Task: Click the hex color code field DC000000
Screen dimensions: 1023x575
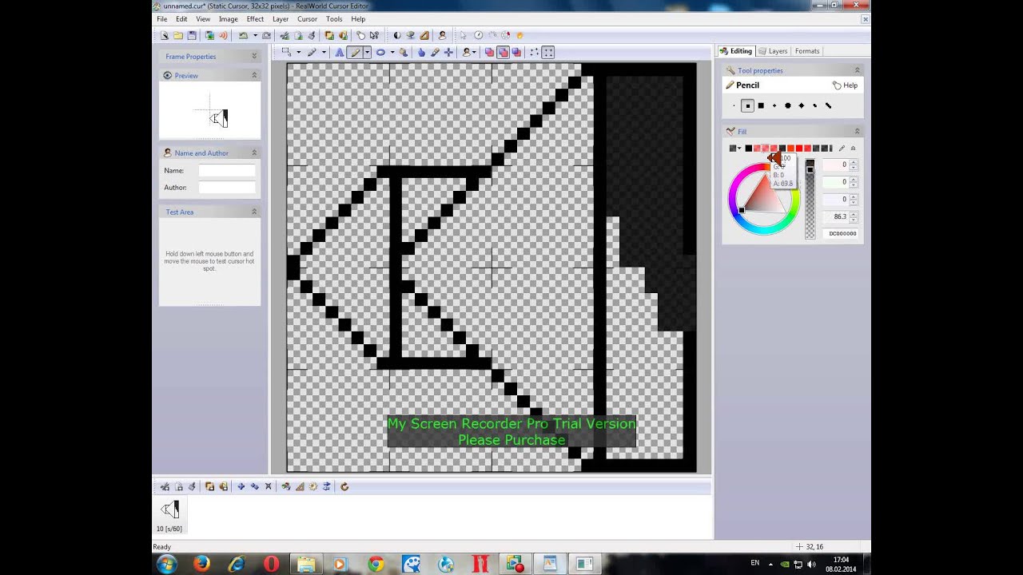Action: [x=842, y=233]
